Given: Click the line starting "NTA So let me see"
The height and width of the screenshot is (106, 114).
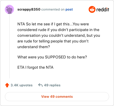Looking at the screenshot, I should point(53,24).
